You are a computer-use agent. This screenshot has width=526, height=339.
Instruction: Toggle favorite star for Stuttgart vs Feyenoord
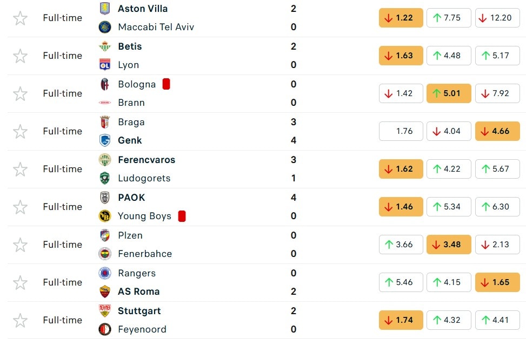[x=20, y=320]
